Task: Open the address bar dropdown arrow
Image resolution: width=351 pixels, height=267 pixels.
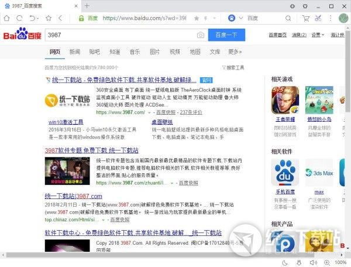Action: coord(214,18)
